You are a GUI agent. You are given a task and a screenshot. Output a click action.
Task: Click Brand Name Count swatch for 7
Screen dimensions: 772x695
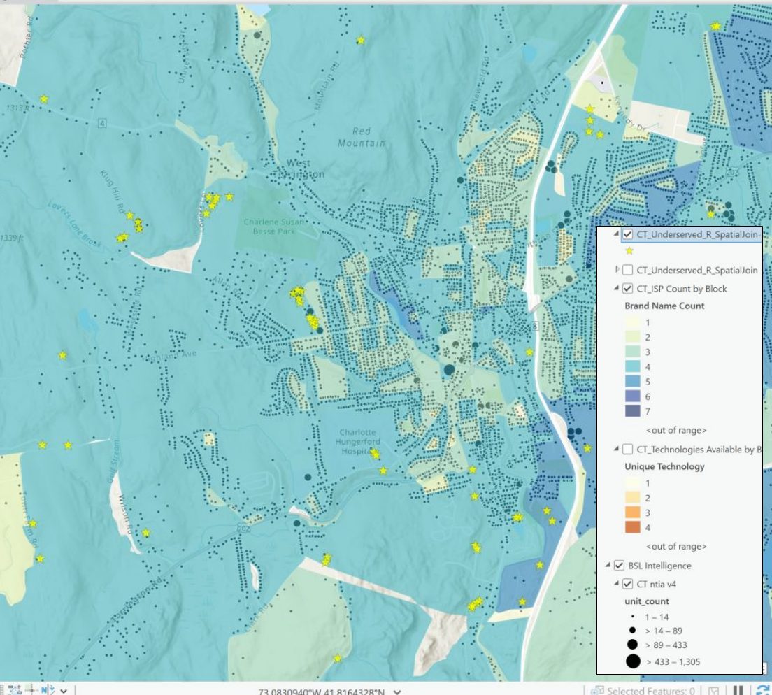[x=633, y=410]
